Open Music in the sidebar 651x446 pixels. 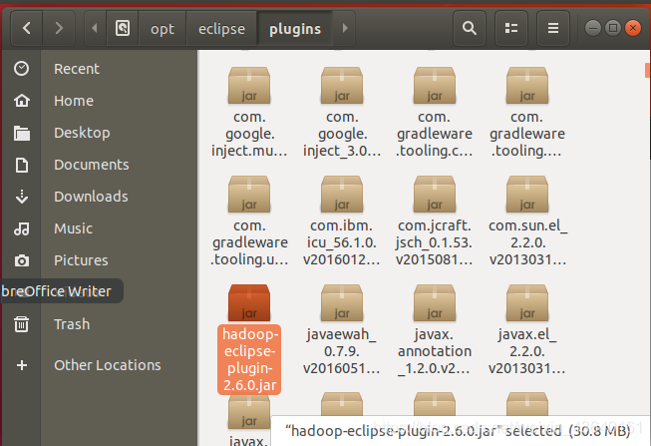(73, 228)
